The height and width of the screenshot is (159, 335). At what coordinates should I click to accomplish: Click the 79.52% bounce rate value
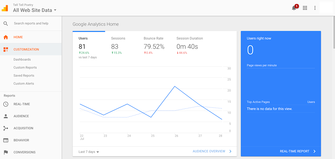154,47
